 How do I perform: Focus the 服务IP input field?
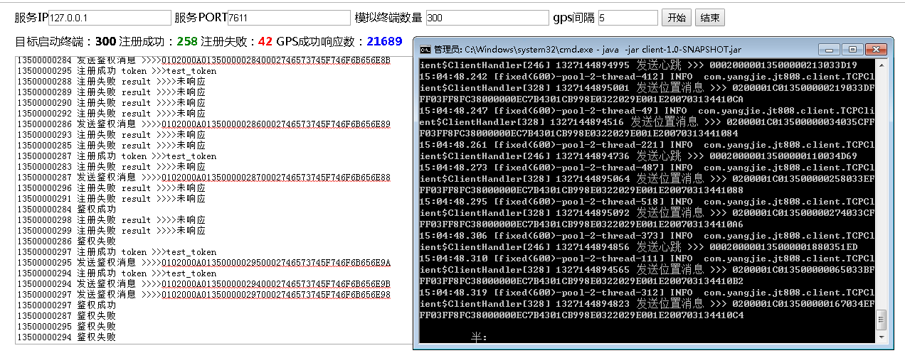tap(109, 18)
